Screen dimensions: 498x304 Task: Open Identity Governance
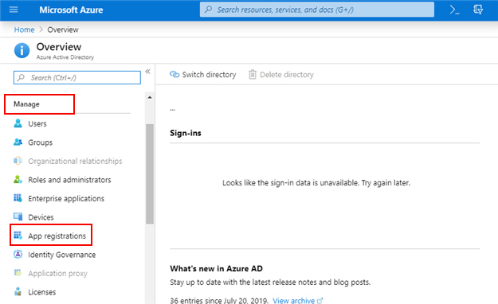point(61,255)
